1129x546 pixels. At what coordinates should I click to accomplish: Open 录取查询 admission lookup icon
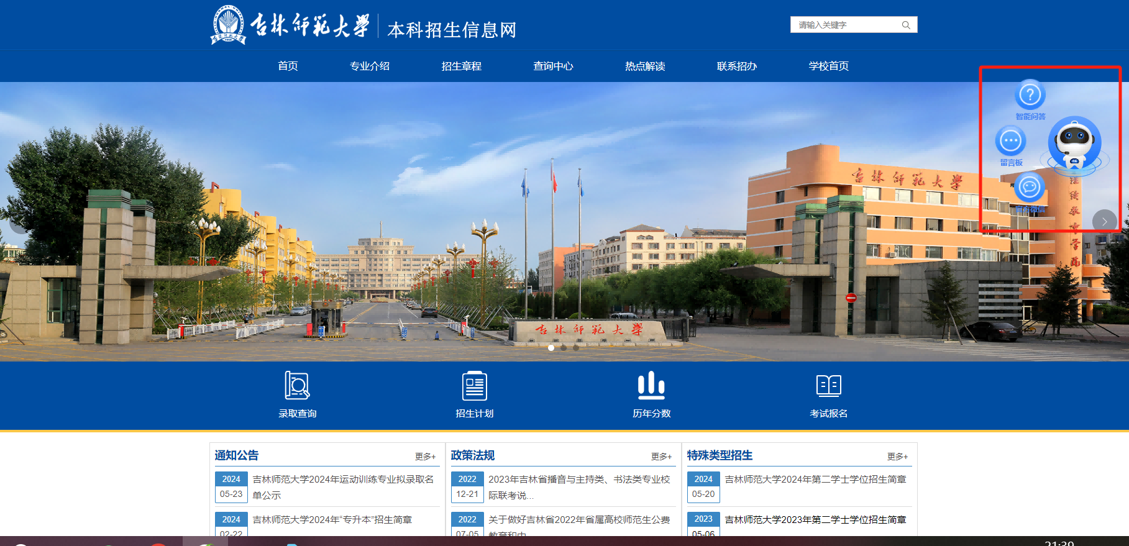[297, 386]
